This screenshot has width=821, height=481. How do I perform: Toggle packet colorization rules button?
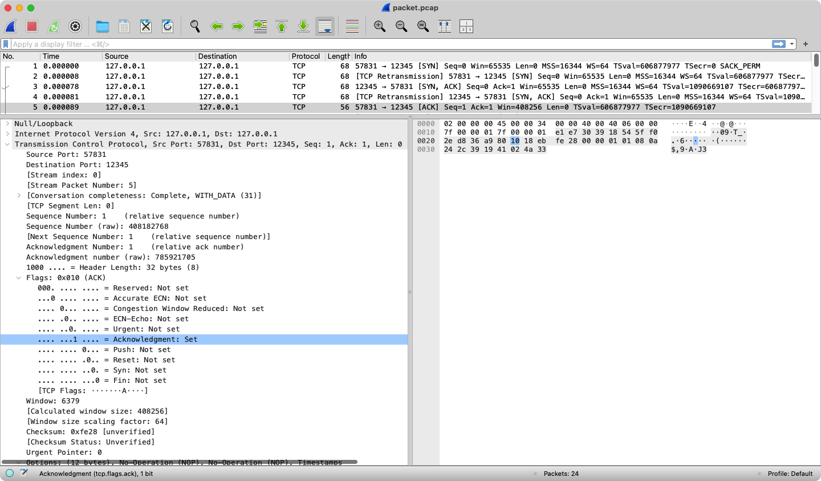(352, 26)
